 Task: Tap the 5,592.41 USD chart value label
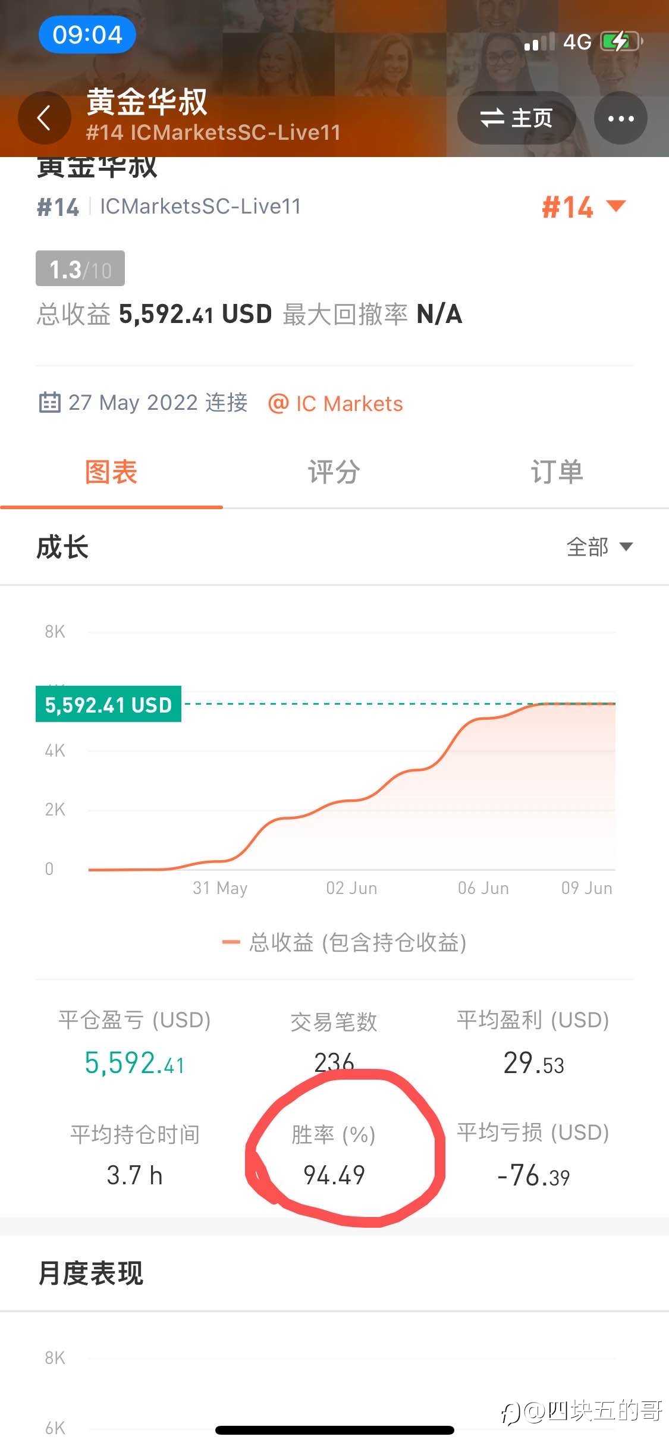(108, 704)
